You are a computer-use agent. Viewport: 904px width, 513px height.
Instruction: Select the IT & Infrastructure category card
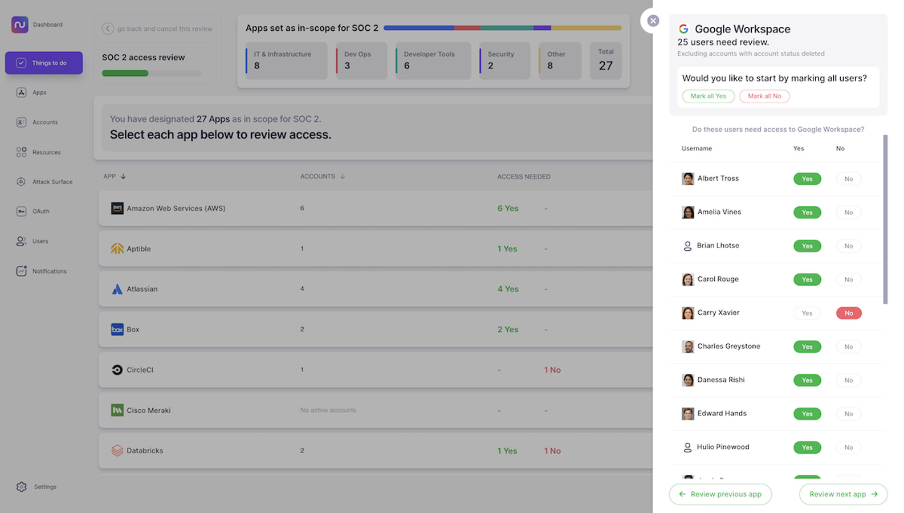pyautogui.click(x=287, y=60)
